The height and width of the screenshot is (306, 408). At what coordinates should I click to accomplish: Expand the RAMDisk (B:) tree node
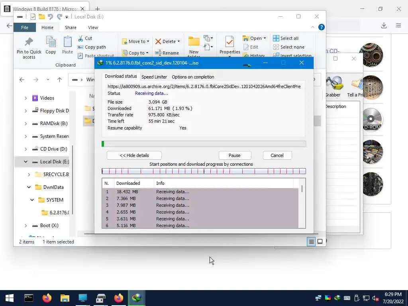[25, 124]
